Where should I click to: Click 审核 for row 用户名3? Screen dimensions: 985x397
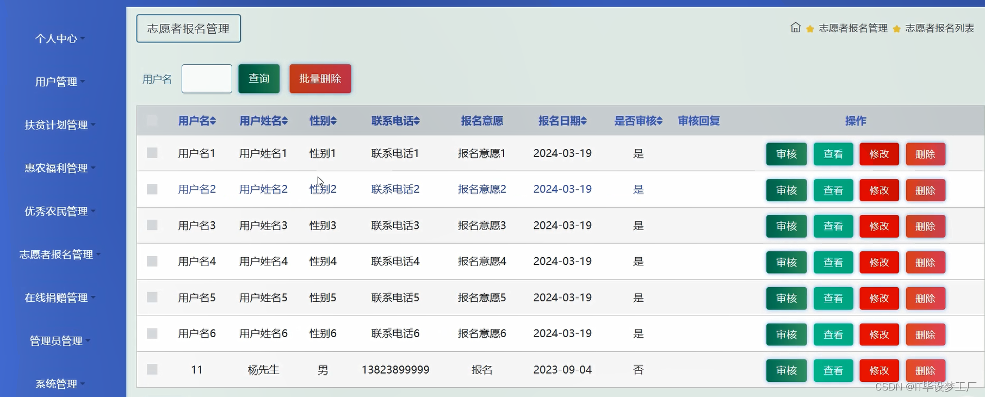coord(786,226)
